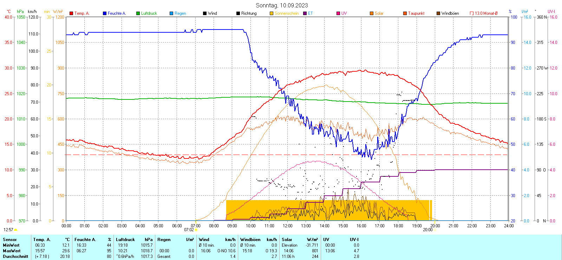
Task: Click the sunrise icon beside 07:02
Action: 196,230
